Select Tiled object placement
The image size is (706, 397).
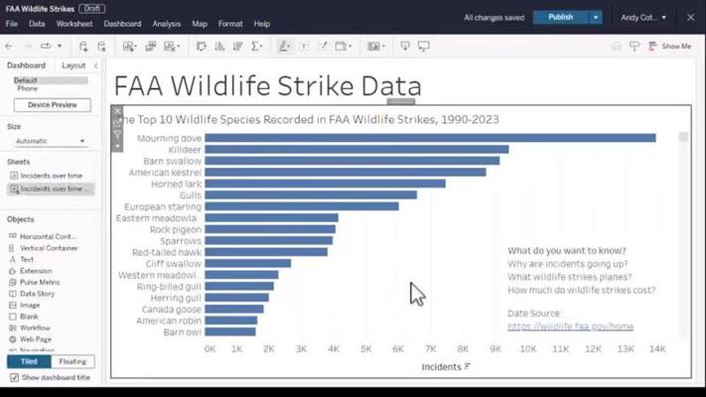(x=29, y=361)
